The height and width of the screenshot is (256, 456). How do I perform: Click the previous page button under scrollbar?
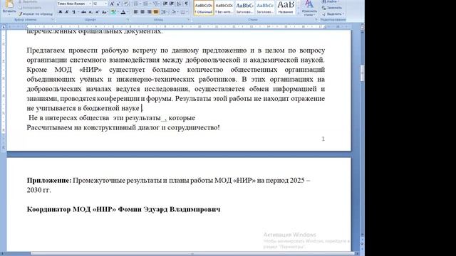coord(362,239)
